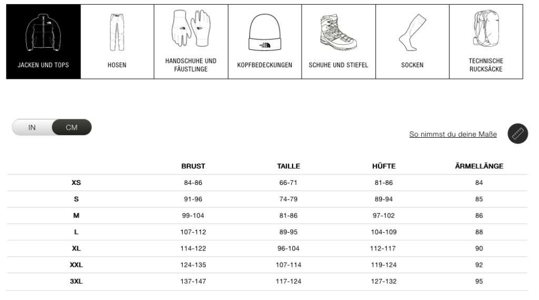Pick the Socken sock icon
The image size is (539, 300).
tap(412, 33)
